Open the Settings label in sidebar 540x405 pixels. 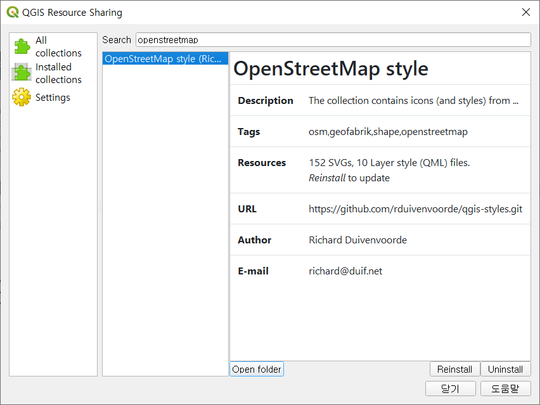53,98
